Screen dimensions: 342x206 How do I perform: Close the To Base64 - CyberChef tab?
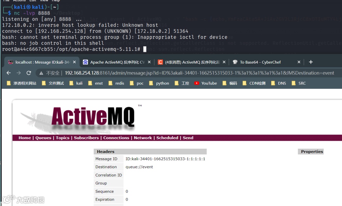tap(299, 62)
